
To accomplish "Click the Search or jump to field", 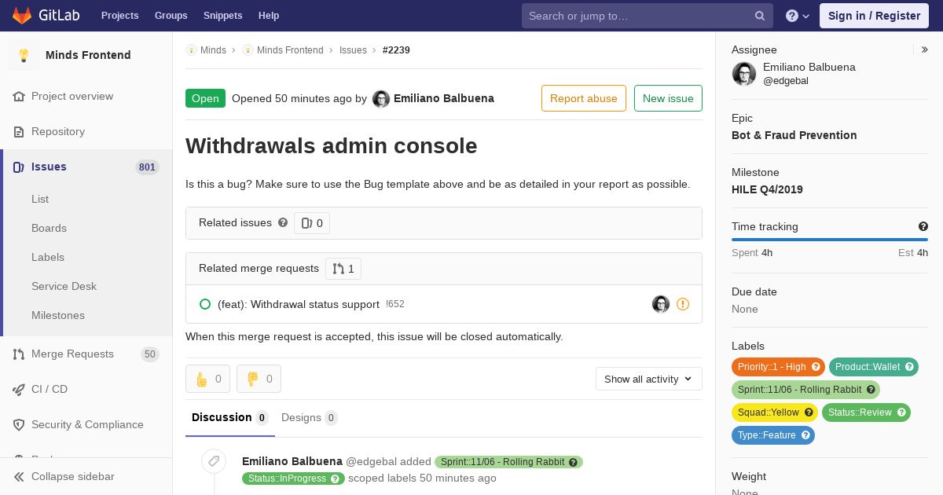I will pos(648,16).
